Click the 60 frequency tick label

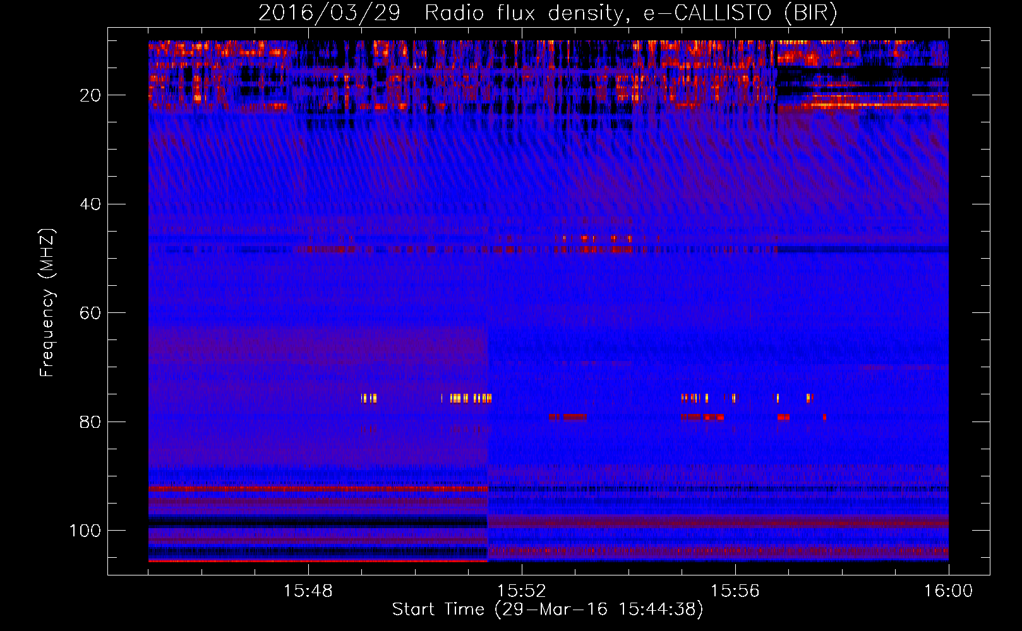(x=91, y=313)
